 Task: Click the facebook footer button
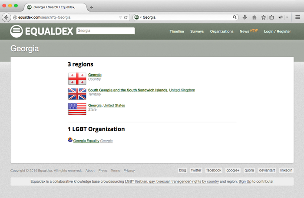(214, 170)
